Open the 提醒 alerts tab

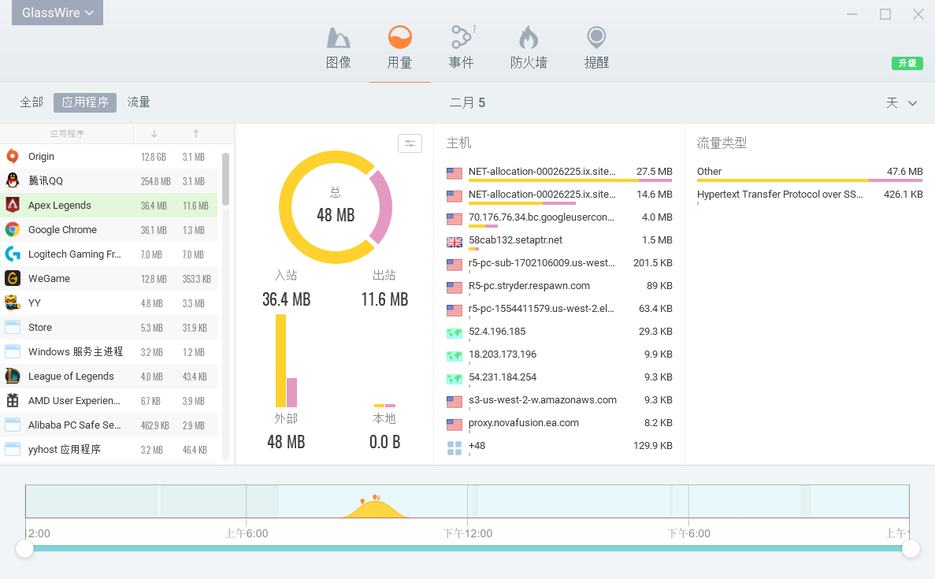(x=596, y=48)
